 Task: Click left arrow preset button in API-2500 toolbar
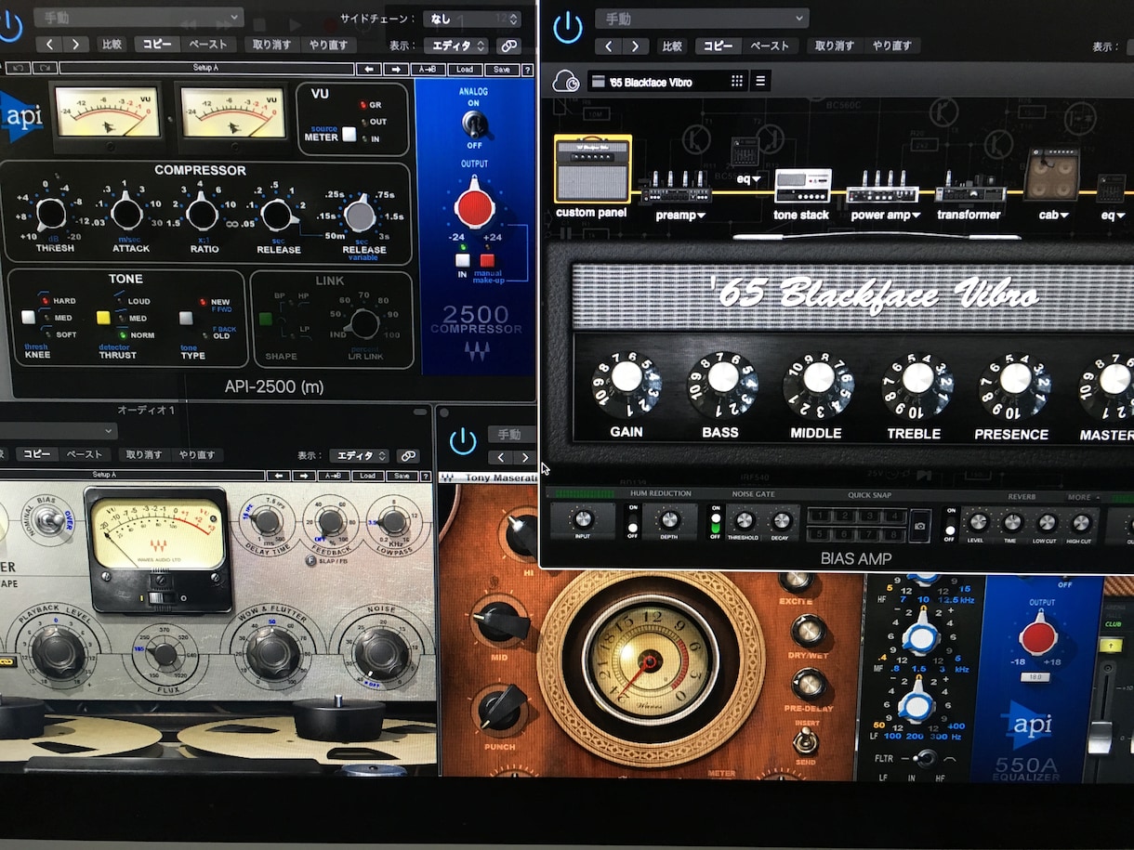(x=369, y=70)
